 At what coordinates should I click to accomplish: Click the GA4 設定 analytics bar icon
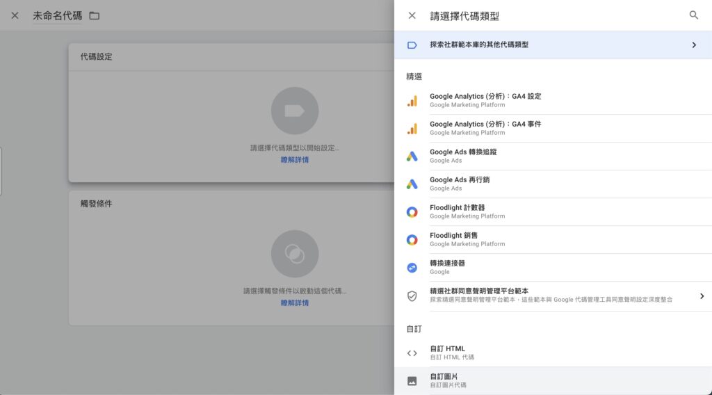[412, 101]
